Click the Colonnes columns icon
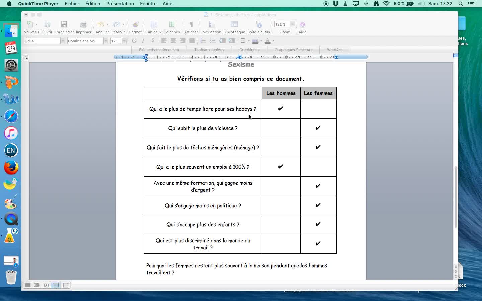Image resolution: width=482 pixels, height=301 pixels. (x=172, y=25)
